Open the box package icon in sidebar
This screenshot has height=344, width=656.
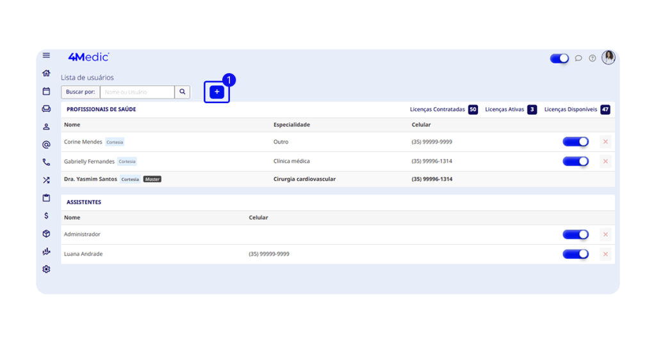[x=46, y=234]
